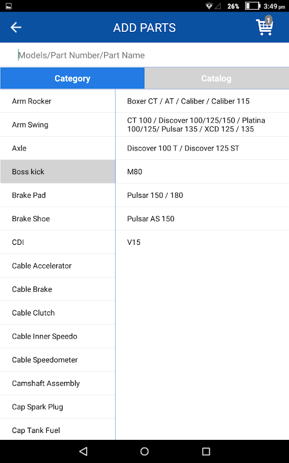The height and width of the screenshot is (463, 289).
Task: Select Camshaft Assembly category
Action: [x=57, y=383]
